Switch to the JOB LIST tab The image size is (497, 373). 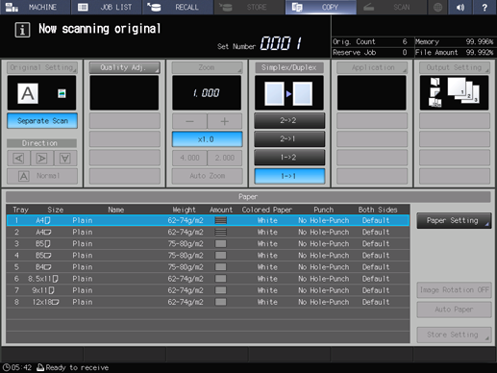106,7
